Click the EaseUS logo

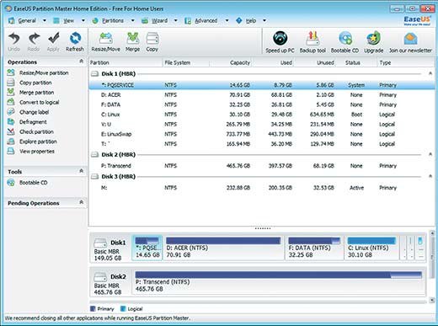coord(417,20)
